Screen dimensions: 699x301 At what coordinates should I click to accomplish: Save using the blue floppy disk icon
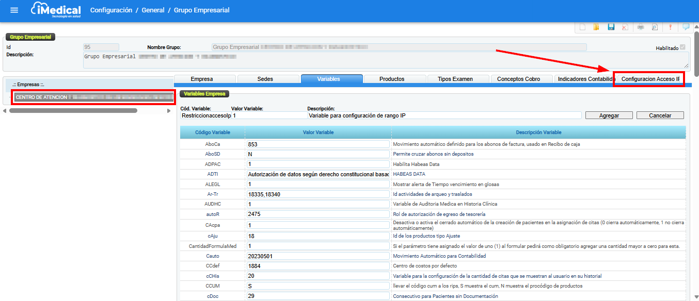pos(611,27)
